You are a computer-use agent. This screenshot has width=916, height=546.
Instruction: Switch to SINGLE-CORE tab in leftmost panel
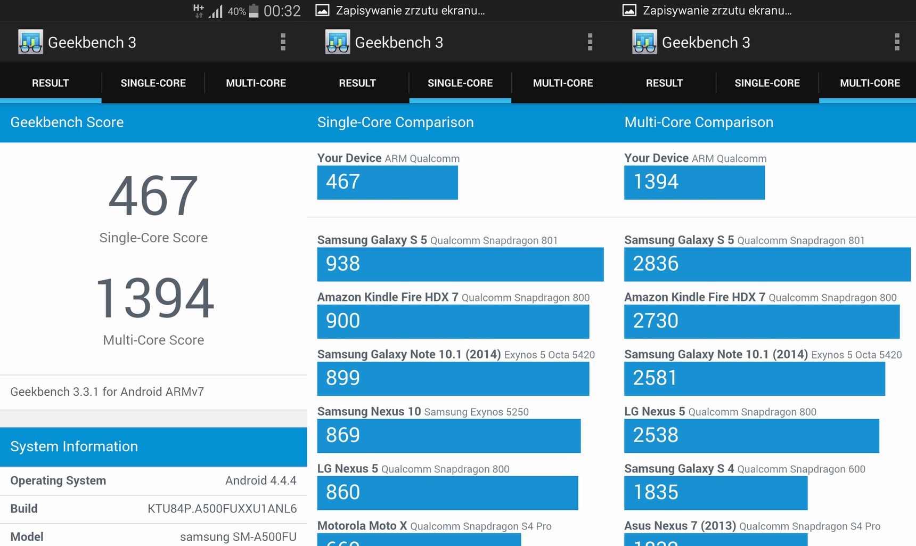coord(153,83)
